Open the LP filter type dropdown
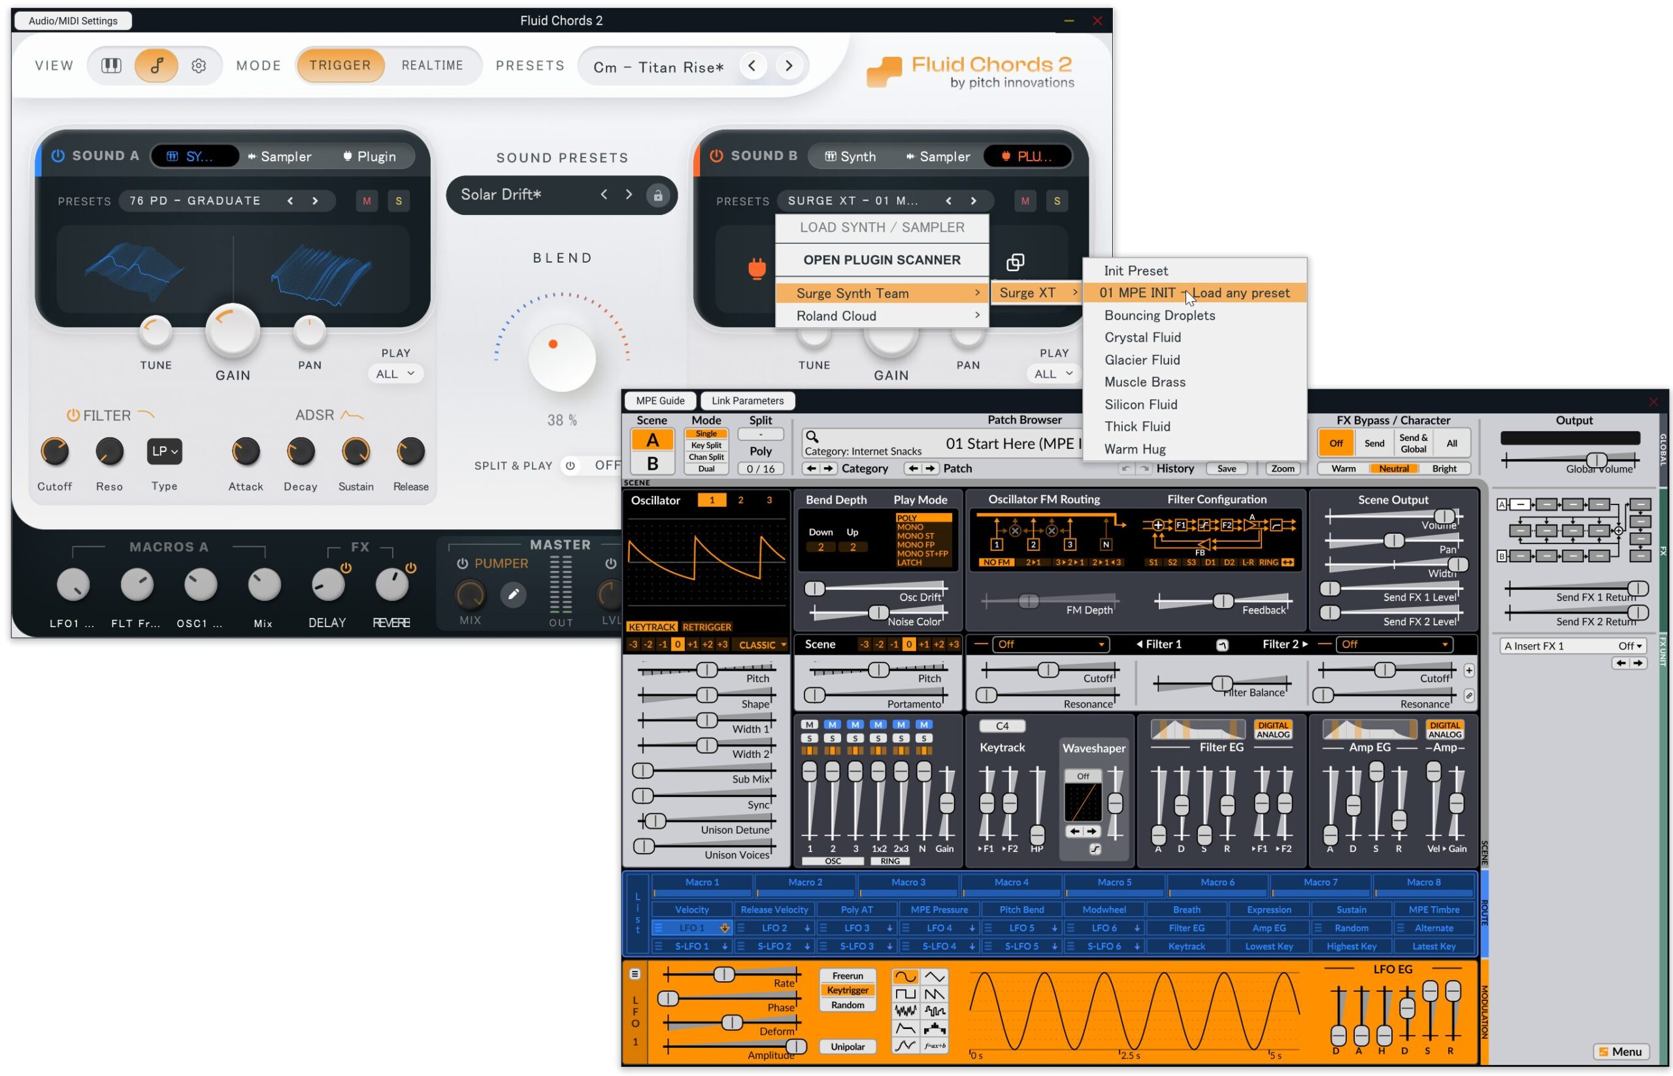Image resolution: width=1673 pixels, height=1076 pixels. [x=164, y=452]
